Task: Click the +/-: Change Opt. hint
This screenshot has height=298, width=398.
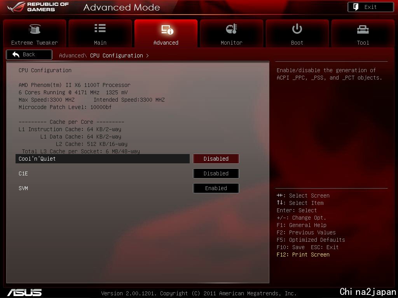Action: click(301, 218)
